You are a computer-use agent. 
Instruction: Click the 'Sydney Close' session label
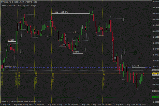[x=2, y=79]
